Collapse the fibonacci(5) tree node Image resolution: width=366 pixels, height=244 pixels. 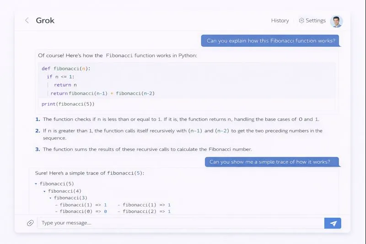click(36, 184)
